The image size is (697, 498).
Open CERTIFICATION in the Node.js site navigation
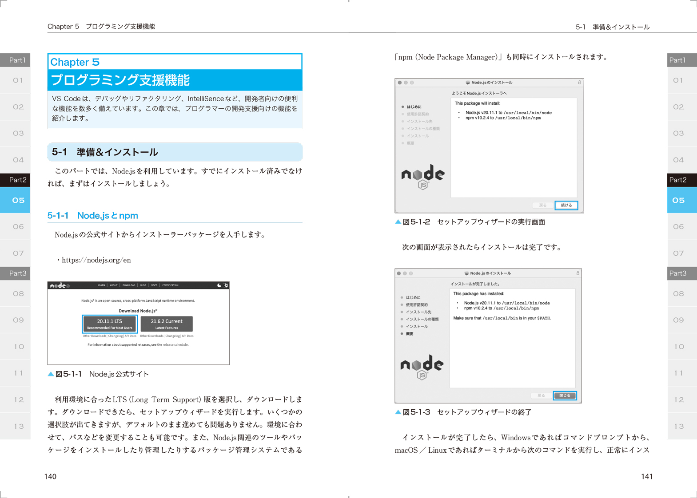[x=170, y=285]
